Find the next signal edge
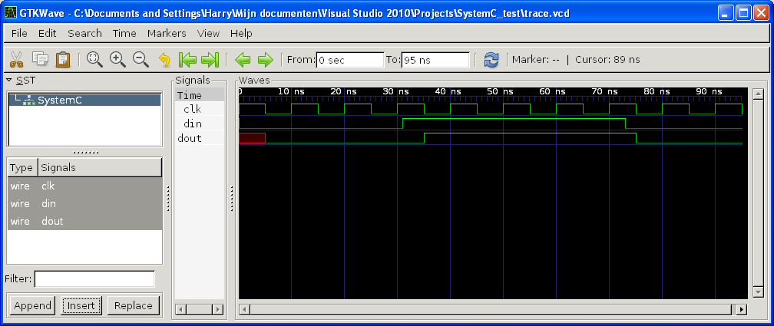The width and height of the screenshot is (774, 326). coord(266,60)
